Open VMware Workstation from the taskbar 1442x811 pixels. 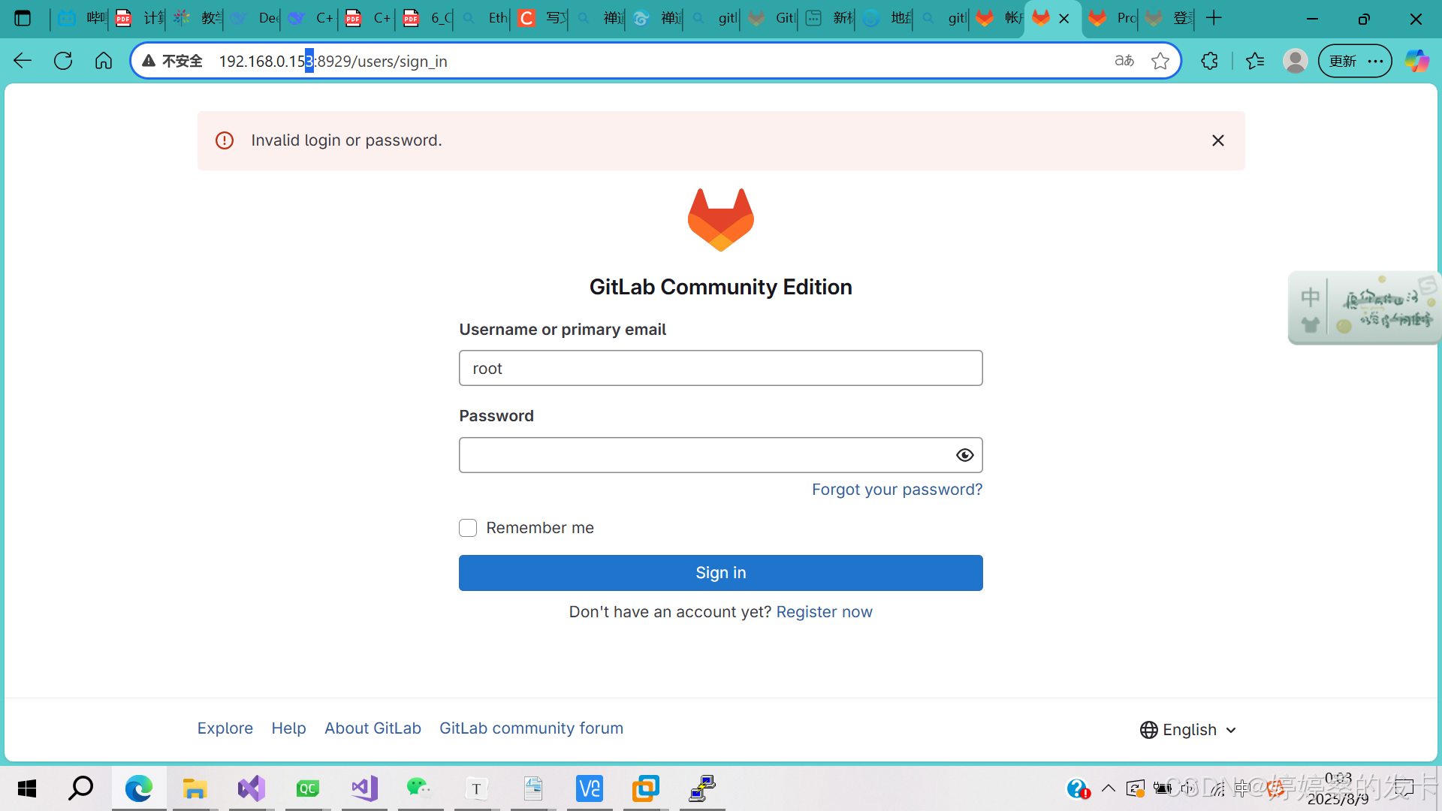pos(646,788)
